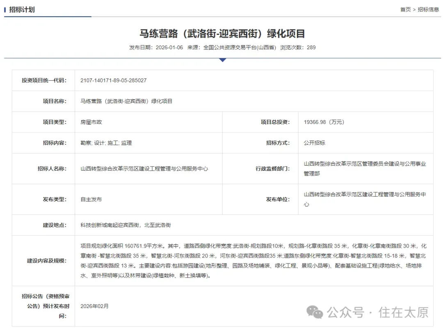Click the 公开招标 value
Image resolution: width=443 pixels, height=330 pixels.
point(314,143)
